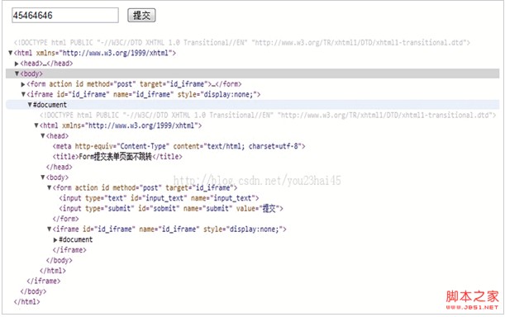505x317 pixels.
Task: Collapse the highlighted body node arrow
Action: pyautogui.click(x=17, y=73)
